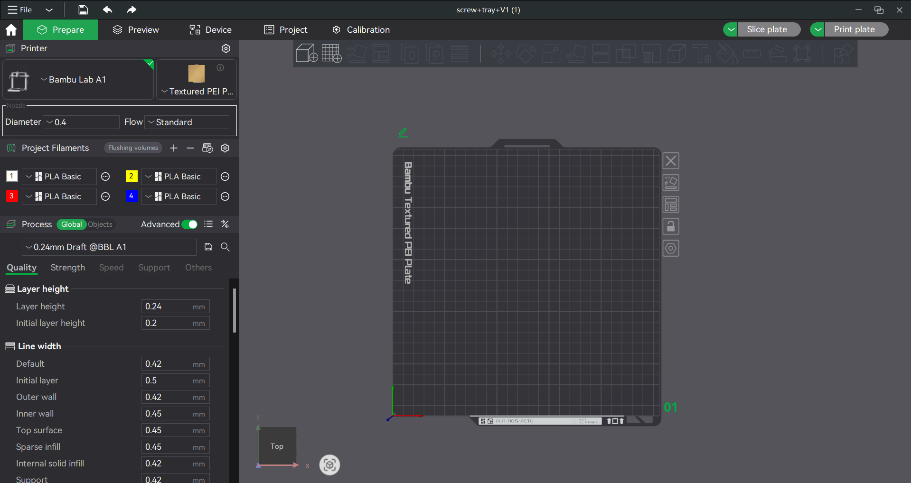Search process settings with magnifier icon

point(225,247)
